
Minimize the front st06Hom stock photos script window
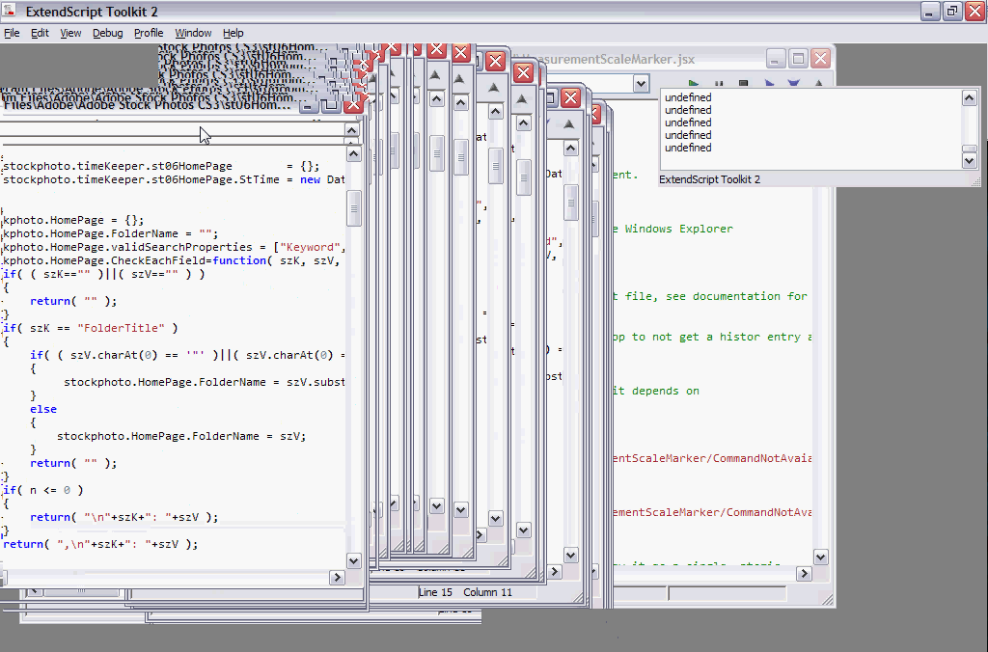[x=308, y=105]
